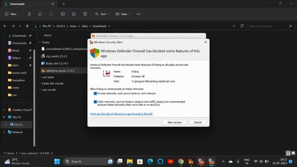Open the weather widget showing 23°C

click(17, 161)
